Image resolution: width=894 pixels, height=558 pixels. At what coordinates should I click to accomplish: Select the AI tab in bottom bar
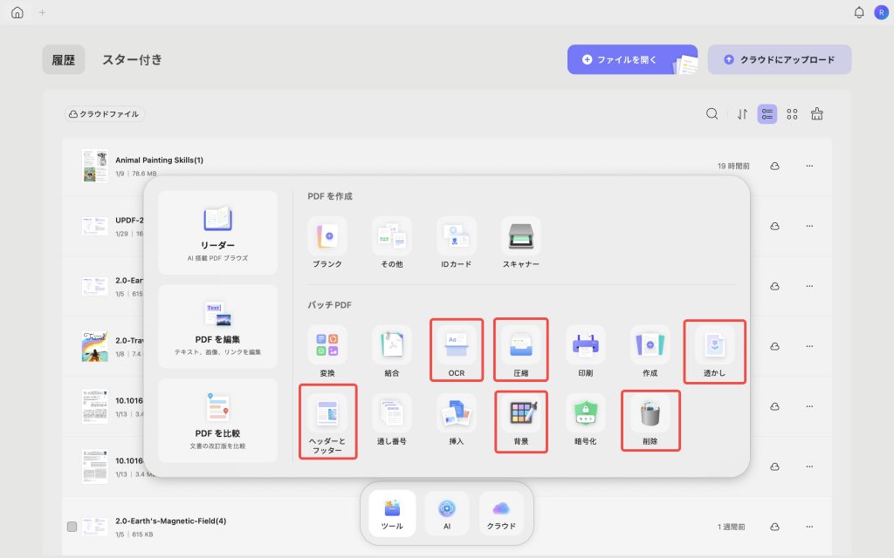point(447,513)
